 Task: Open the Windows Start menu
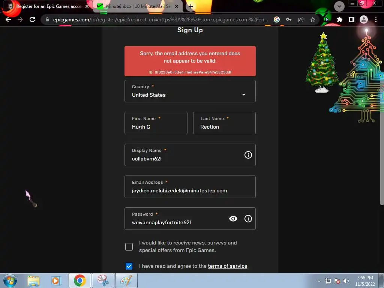10,281
